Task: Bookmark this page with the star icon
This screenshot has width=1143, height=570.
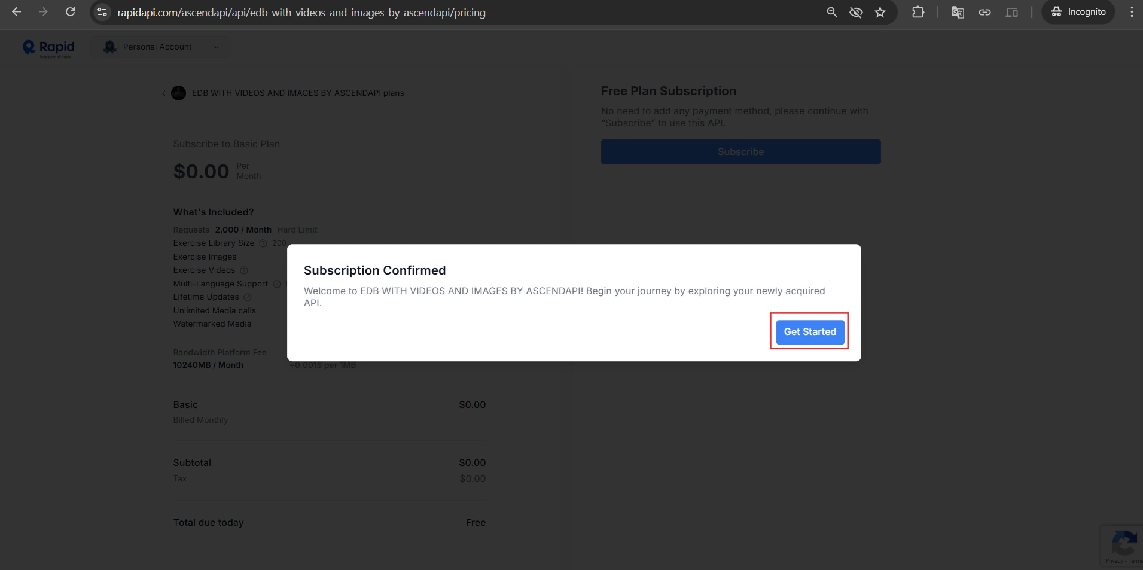Action: tap(880, 12)
